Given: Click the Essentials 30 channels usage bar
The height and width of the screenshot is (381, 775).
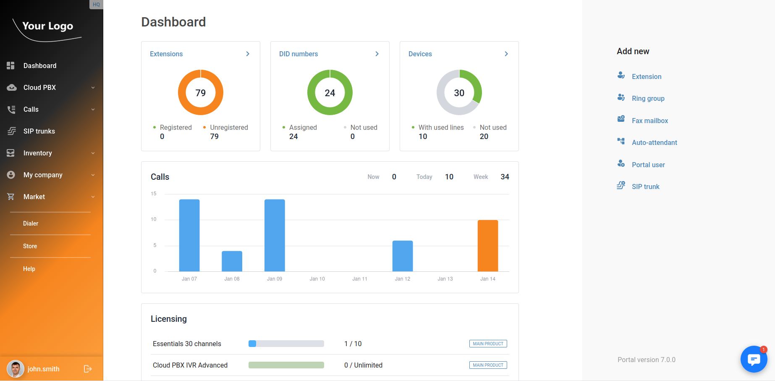Looking at the screenshot, I should tap(286, 344).
